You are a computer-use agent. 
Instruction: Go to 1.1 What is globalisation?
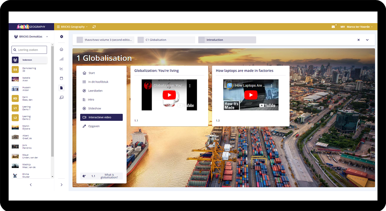click(101, 176)
